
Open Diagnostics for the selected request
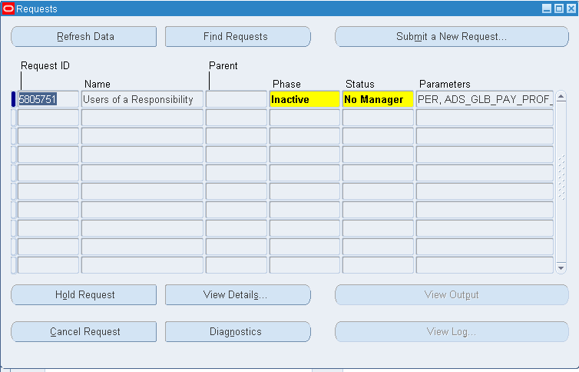point(237,331)
